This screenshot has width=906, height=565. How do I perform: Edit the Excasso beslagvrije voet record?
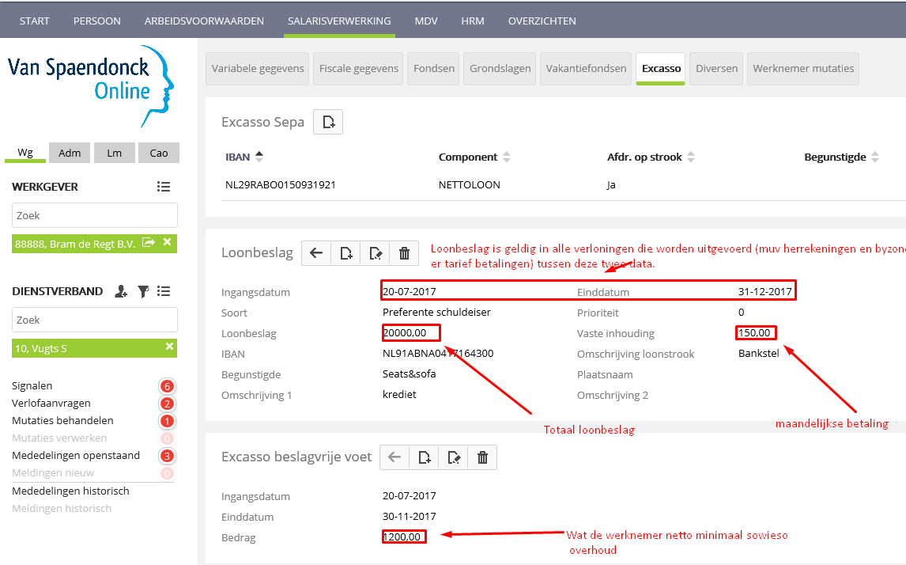click(x=454, y=457)
